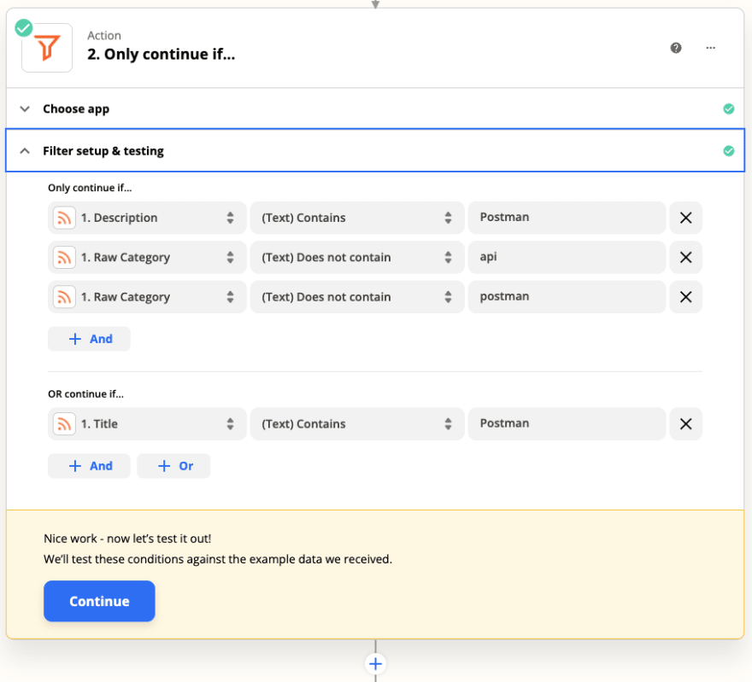Image resolution: width=752 pixels, height=682 pixels.
Task: Click the We'll test these conditions text
Action: (x=218, y=559)
